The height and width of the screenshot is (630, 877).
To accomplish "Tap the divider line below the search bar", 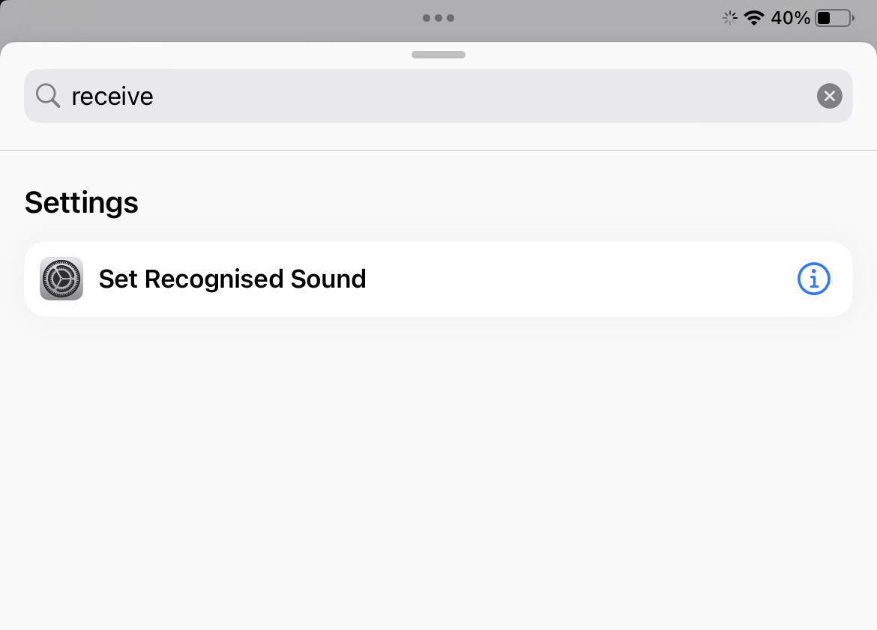I will [438, 150].
